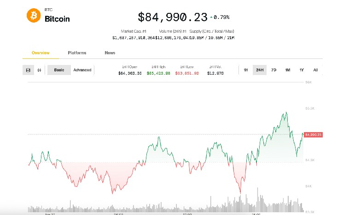Set chart range to 7D
The image size is (343, 215).
(273, 70)
